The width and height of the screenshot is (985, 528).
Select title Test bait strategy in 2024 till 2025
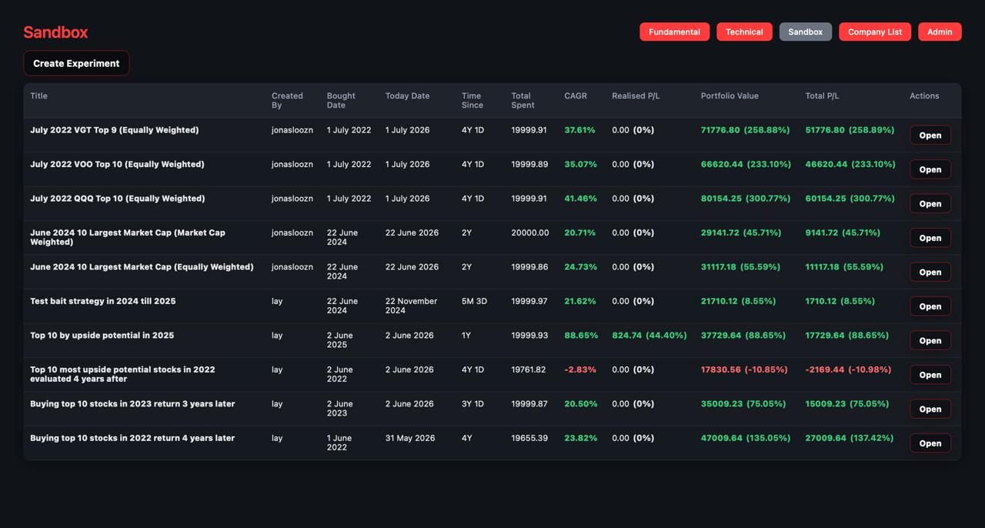103,301
